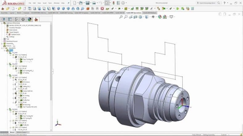Switch to the Motion Study bottom tab

pos(22,132)
